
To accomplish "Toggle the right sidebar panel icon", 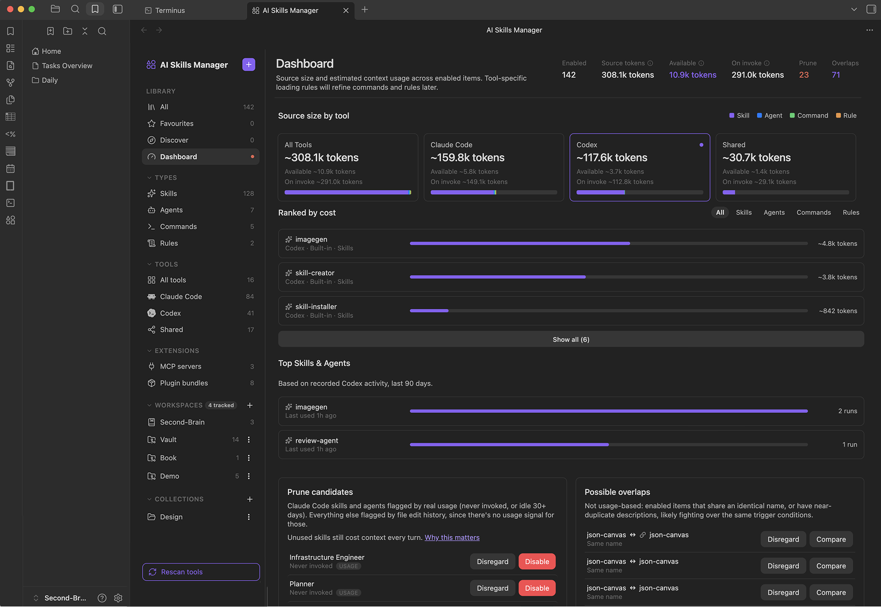I will (x=871, y=9).
